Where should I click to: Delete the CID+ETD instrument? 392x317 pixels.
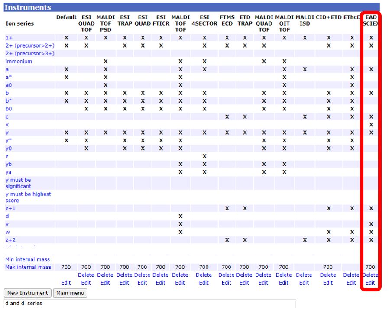(x=328, y=275)
